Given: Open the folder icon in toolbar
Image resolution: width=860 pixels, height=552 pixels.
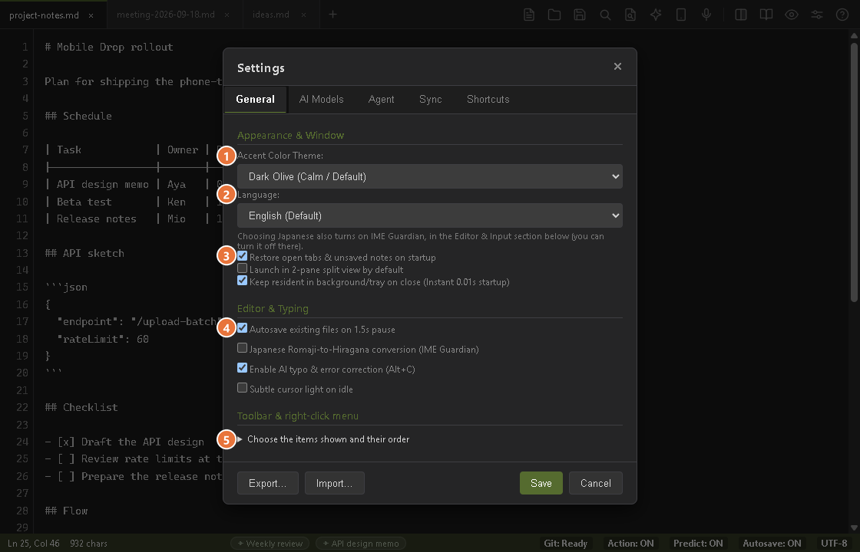Looking at the screenshot, I should [554, 15].
